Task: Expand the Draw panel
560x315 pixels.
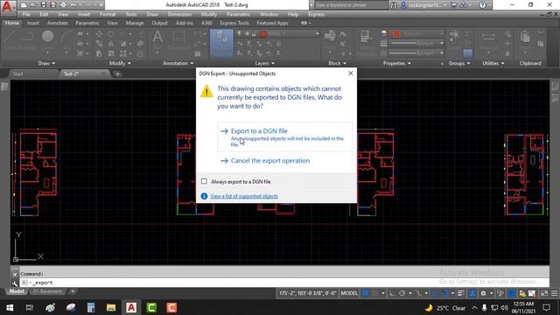Action: coord(46,63)
